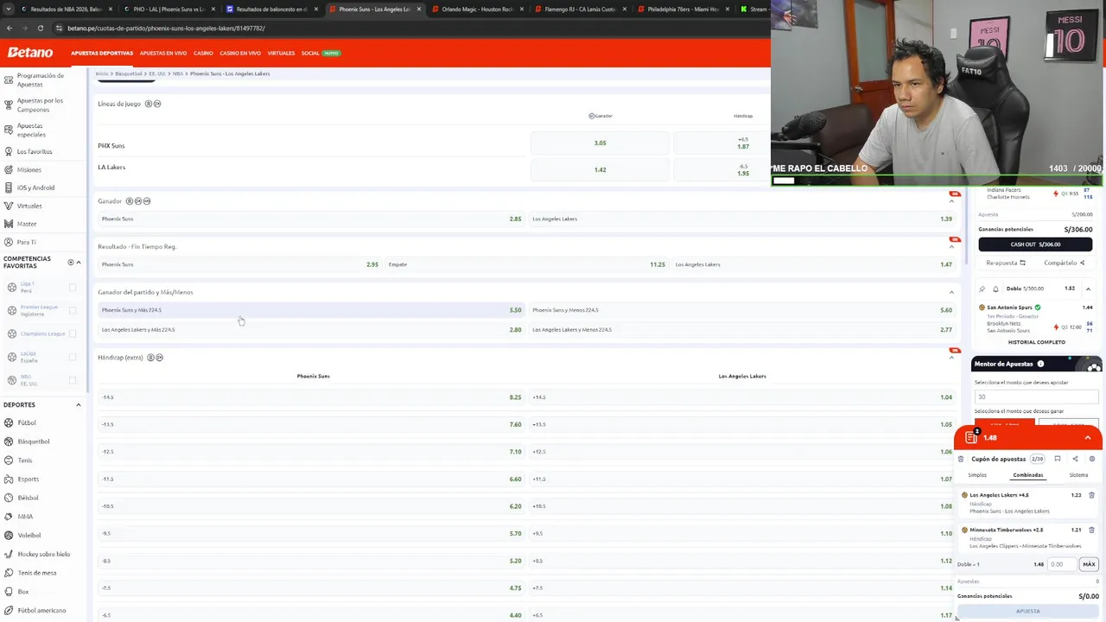Open Hockey sobre hielo icon
Screen dimensions: 1106x622
pyautogui.click(x=9, y=554)
